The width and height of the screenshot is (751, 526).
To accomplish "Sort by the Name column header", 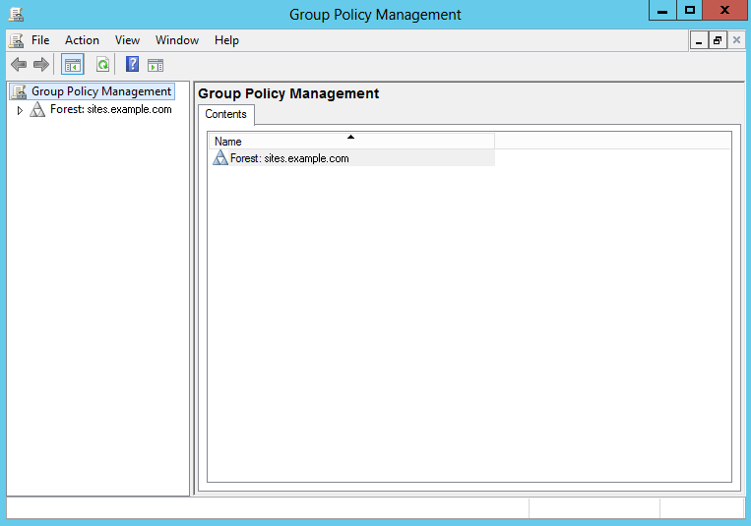I will [351, 142].
